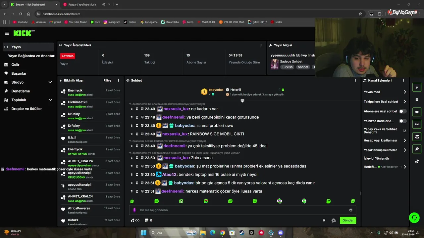Toggle the channel actions camera sidebar icon

pyautogui.click(x=417, y=137)
